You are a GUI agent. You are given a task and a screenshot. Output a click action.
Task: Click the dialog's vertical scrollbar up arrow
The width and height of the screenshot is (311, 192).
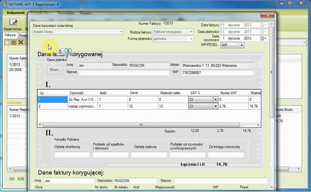coord(272,24)
